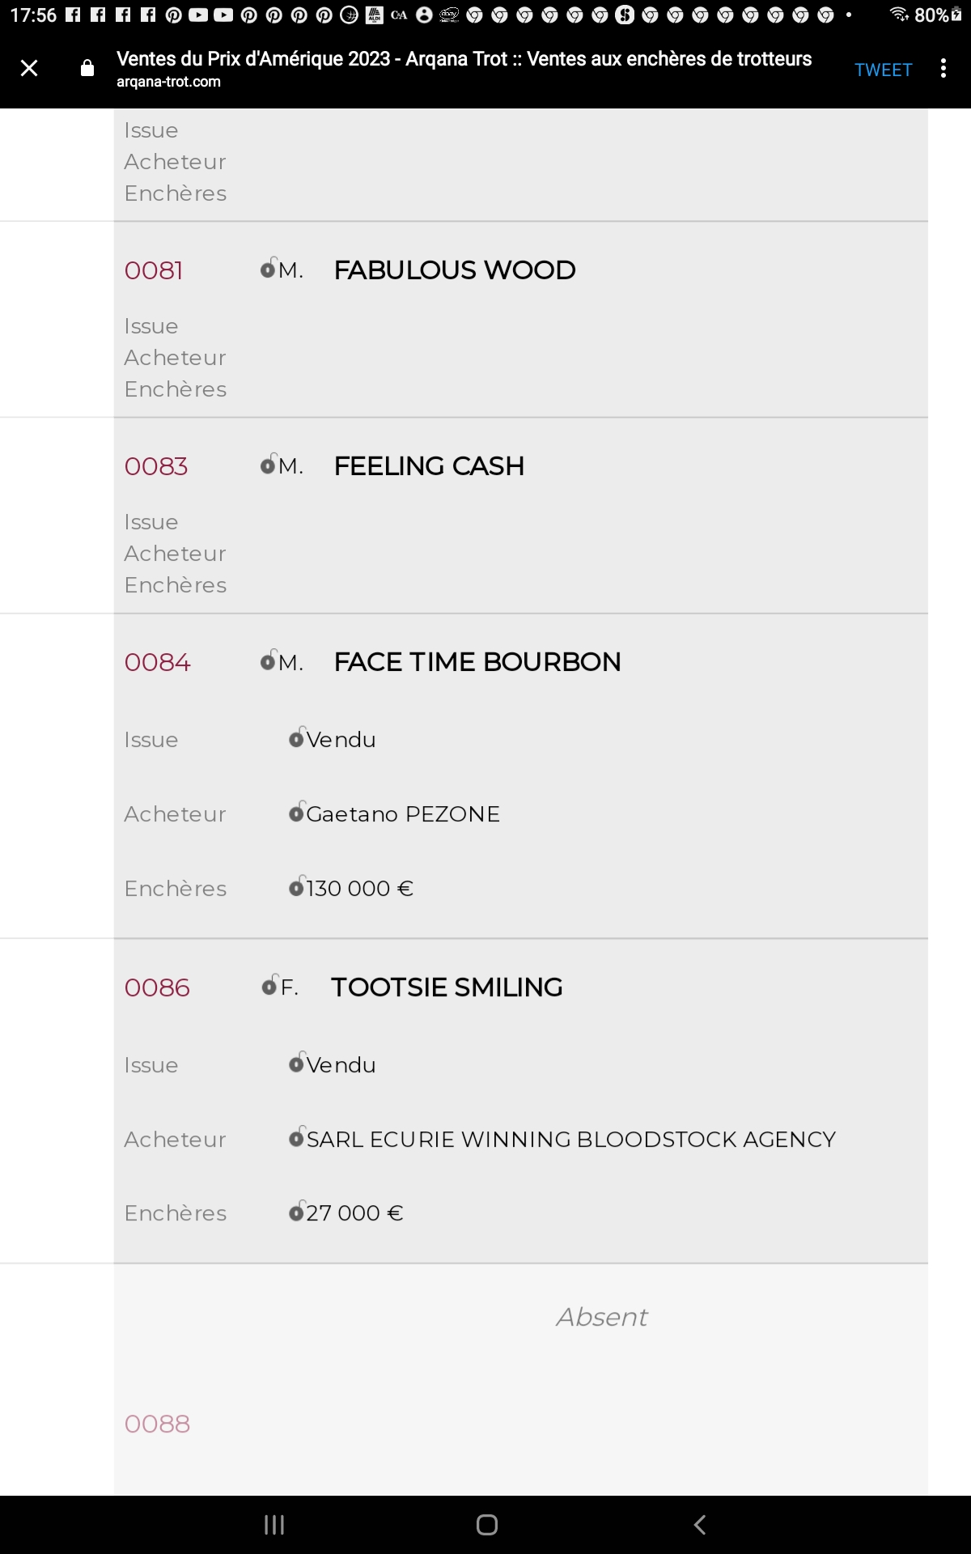Click padlock icon beside Face Time Bourbon
This screenshot has height=1554, width=971.
tap(269, 660)
